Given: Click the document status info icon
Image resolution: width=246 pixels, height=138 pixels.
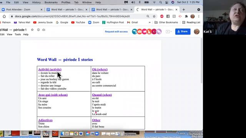Looking at the screenshot, I should pos(38,30).
